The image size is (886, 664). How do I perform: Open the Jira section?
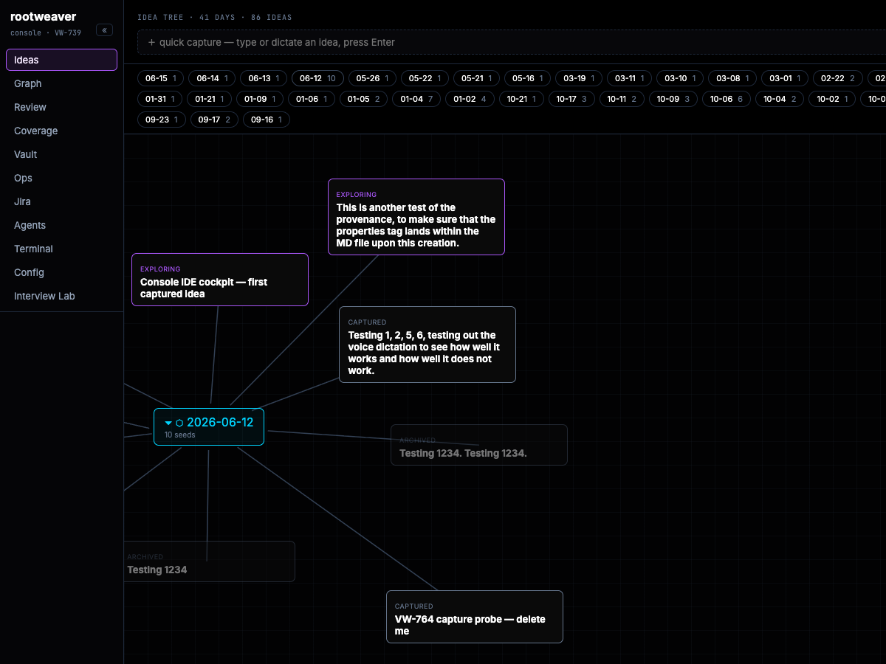click(61, 201)
